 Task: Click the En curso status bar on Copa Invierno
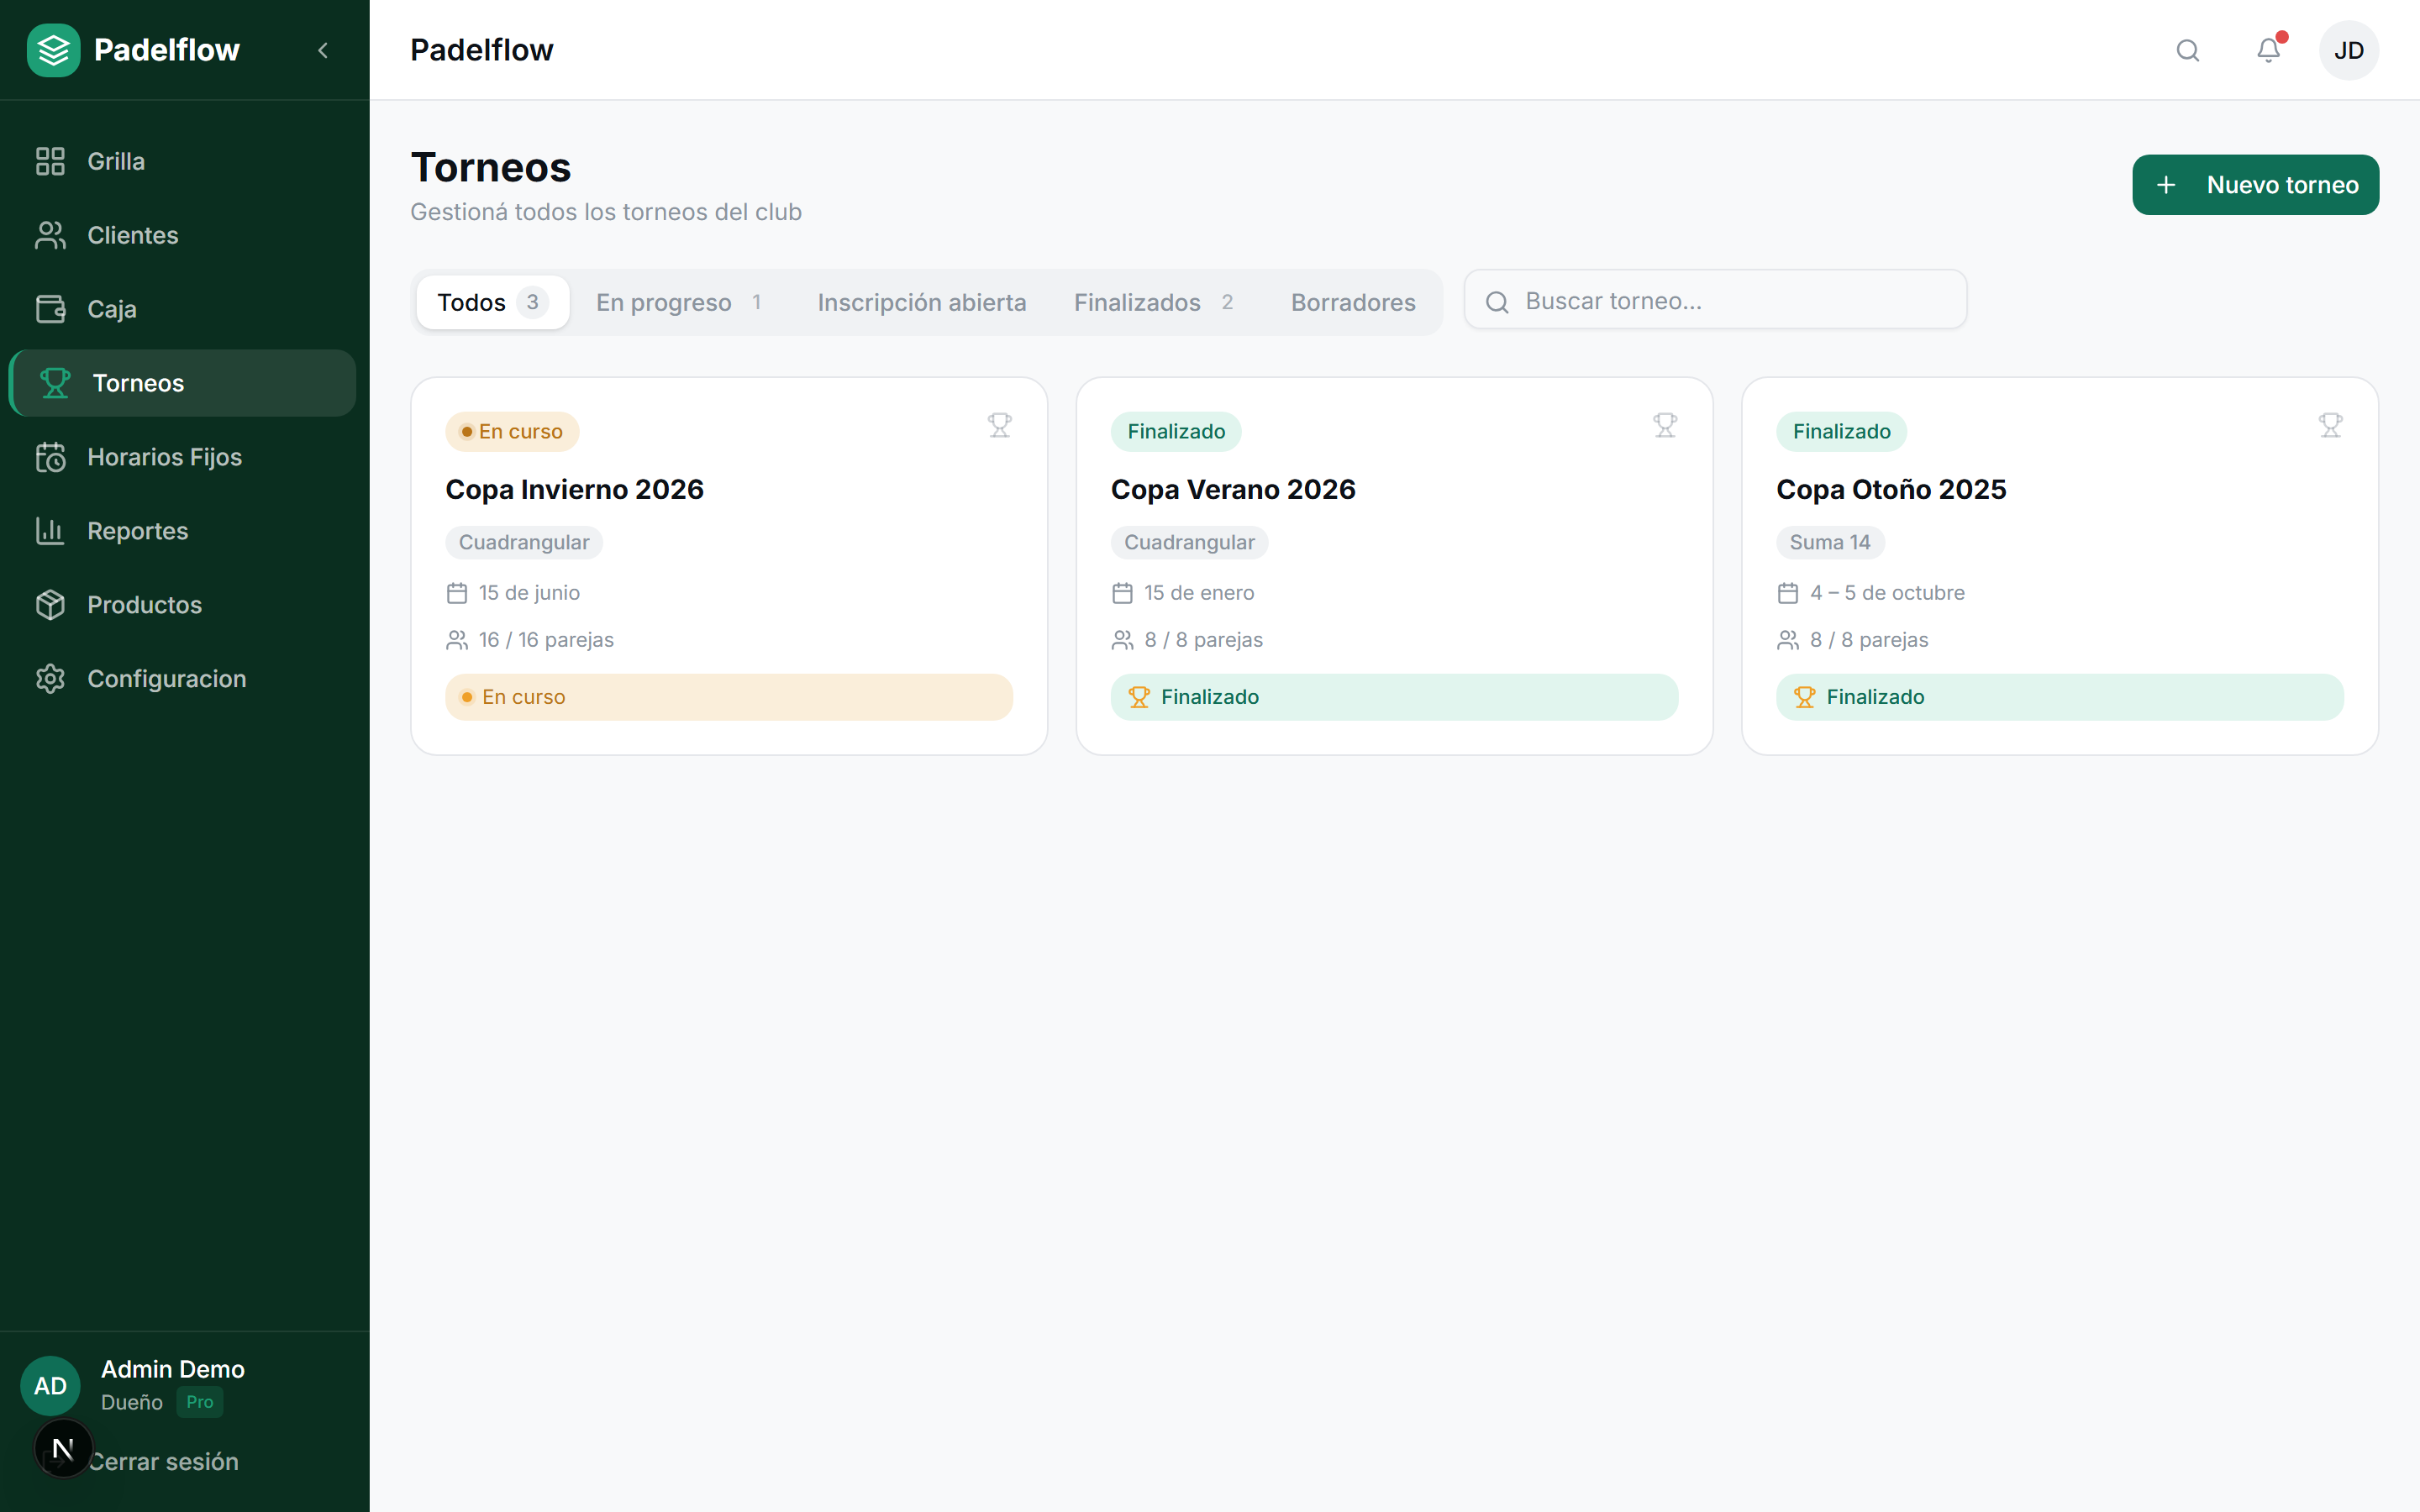729,697
